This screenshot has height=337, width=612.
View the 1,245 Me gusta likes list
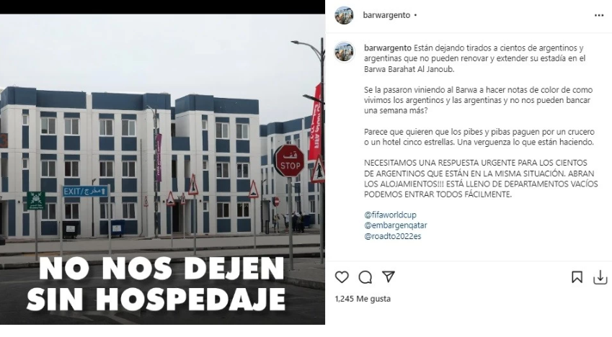(x=363, y=299)
